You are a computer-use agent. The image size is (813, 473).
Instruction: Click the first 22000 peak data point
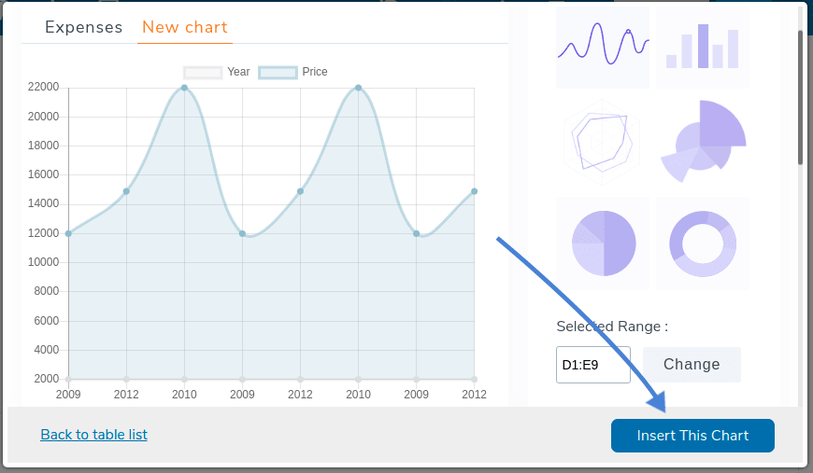click(184, 88)
